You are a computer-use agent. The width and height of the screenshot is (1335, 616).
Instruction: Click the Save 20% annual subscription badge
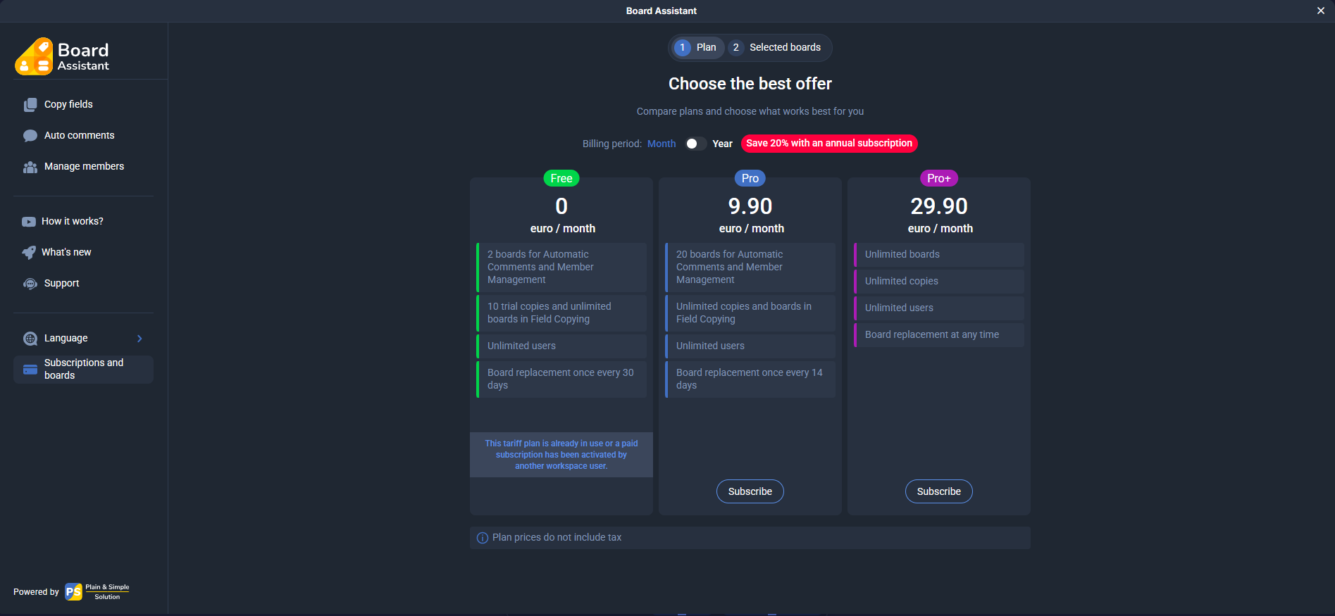828,144
